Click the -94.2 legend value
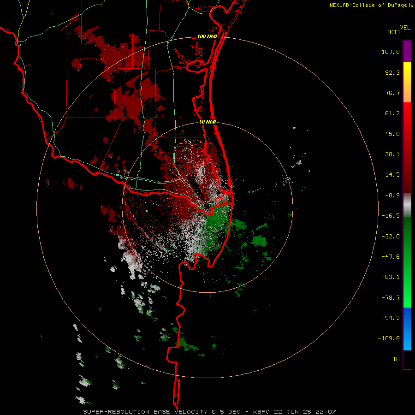 click(391, 318)
